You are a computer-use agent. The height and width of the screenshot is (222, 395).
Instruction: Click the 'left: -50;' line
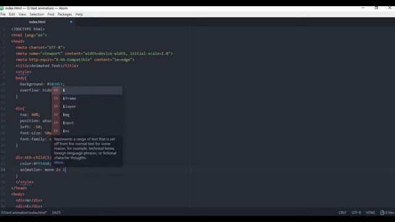coord(31,127)
